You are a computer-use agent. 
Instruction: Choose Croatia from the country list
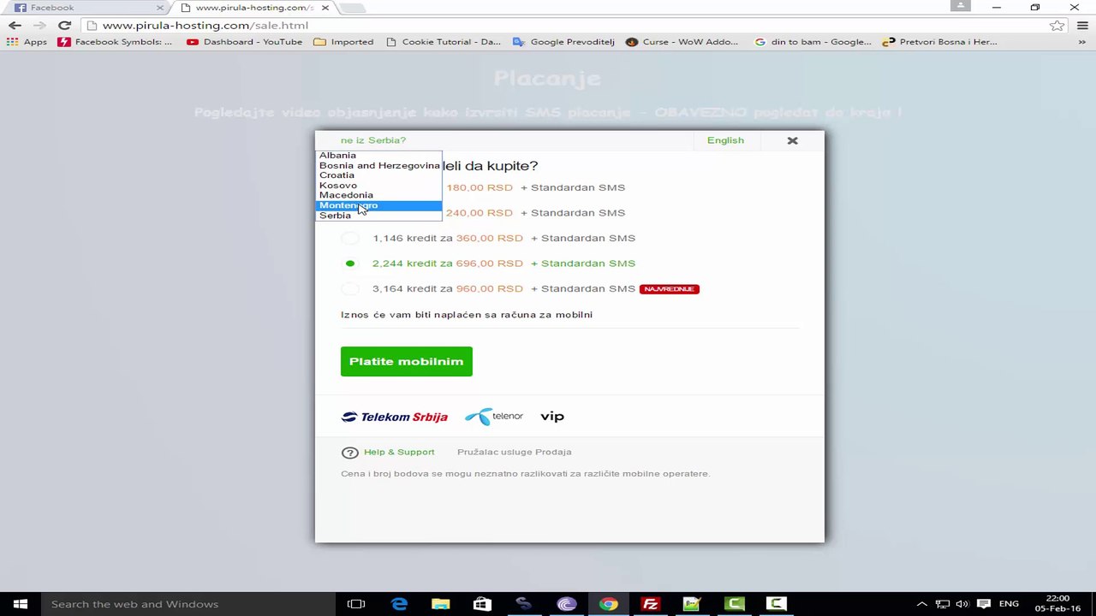click(x=379, y=175)
